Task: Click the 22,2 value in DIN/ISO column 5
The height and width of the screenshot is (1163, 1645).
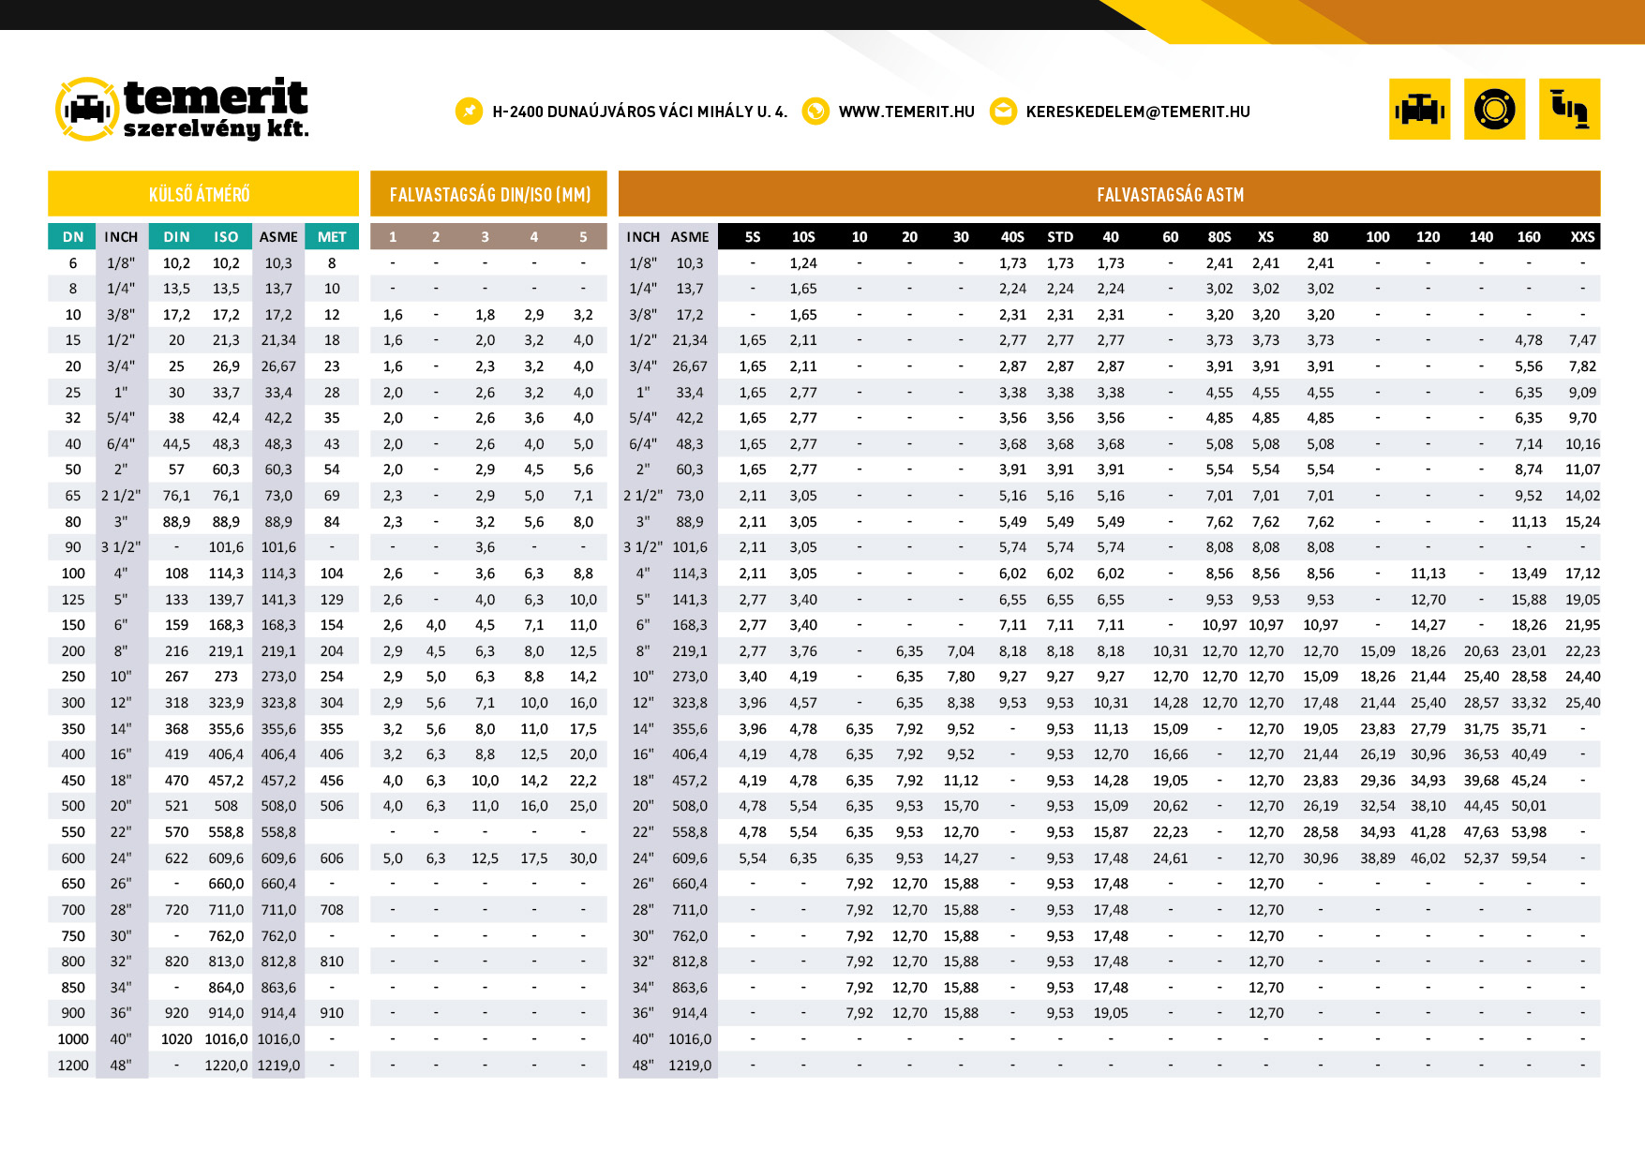Action: (x=583, y=781)
